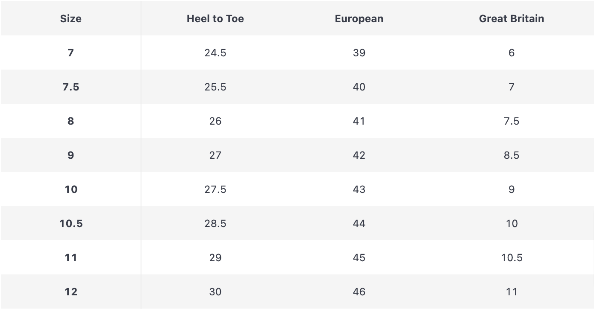The image size is (594, 309).
Task: Select European size 46 cell
Action: point(359,292)
